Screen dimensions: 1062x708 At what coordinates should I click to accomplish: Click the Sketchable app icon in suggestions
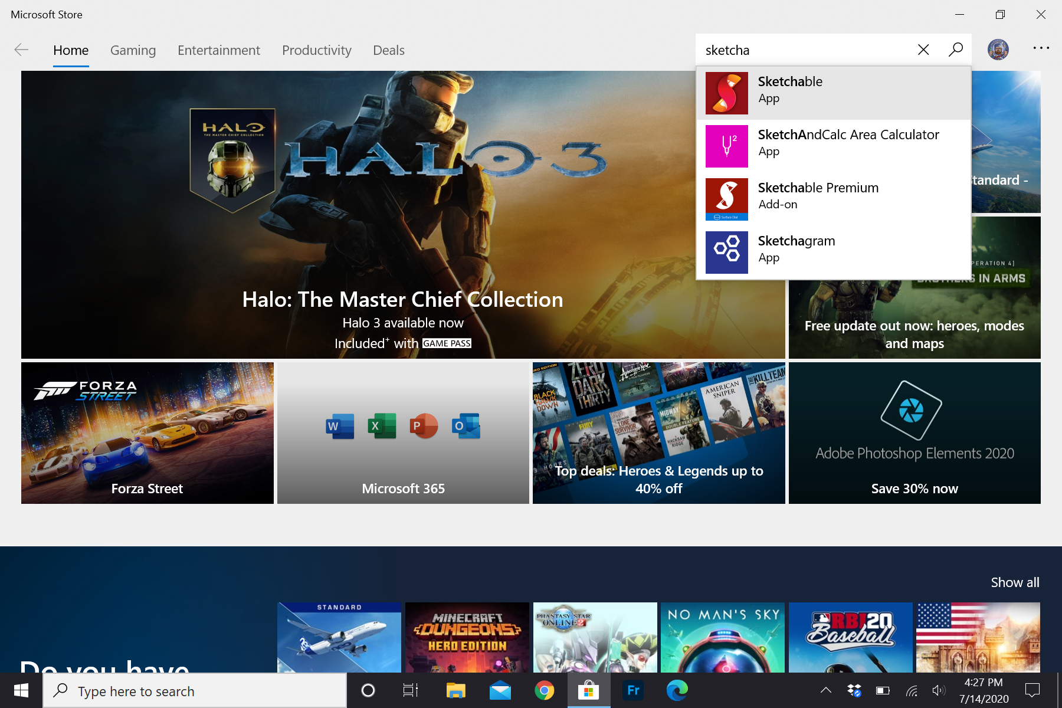[727, 93]
